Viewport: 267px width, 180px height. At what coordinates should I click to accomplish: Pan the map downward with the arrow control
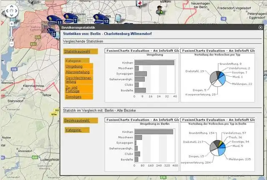pos(11,15)
